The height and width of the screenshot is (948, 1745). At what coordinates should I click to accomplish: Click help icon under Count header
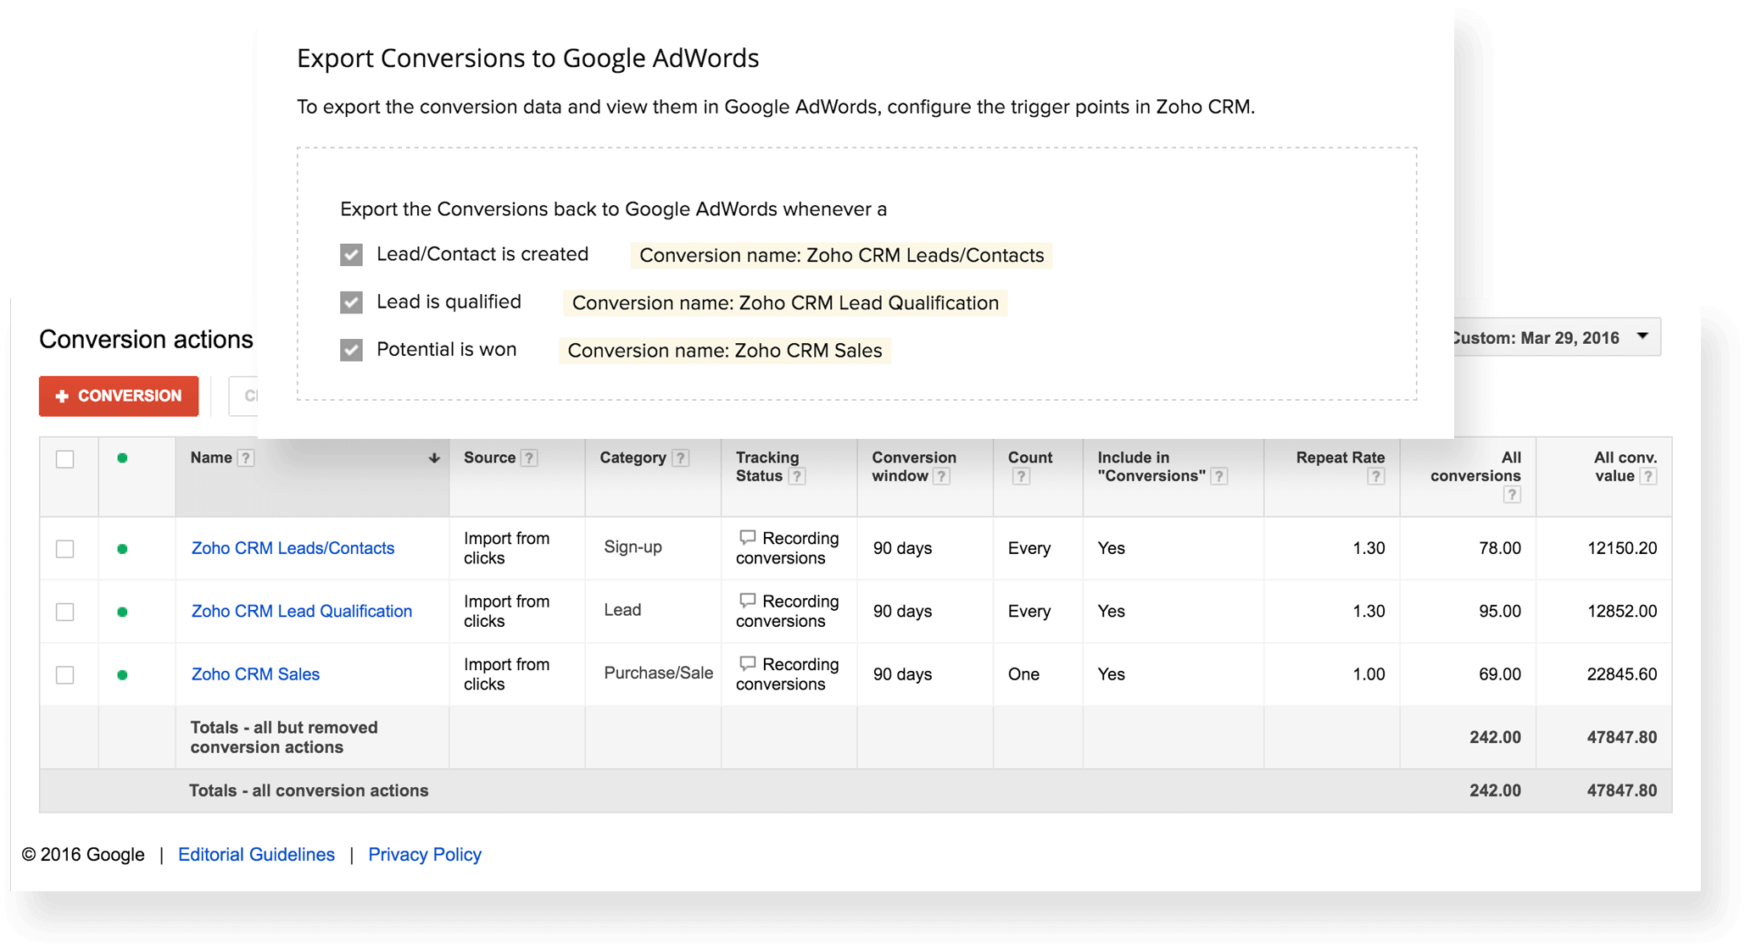(x=1021, y=477)
